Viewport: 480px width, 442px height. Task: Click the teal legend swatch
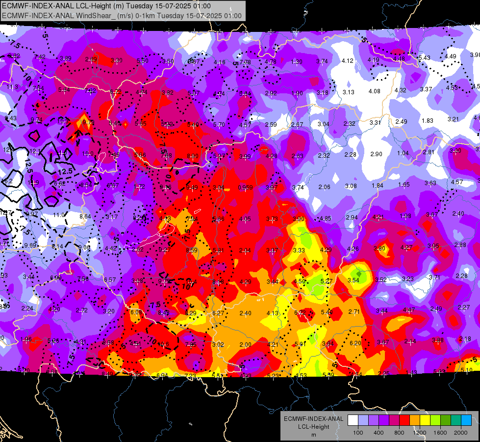[x=456, y=420]
